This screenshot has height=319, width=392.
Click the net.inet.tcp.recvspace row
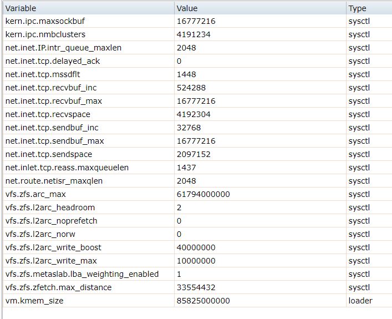click(197, 114)
